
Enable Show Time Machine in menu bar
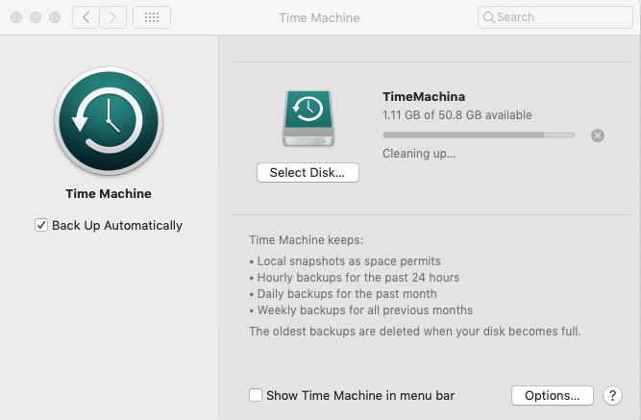coord(256,395)
